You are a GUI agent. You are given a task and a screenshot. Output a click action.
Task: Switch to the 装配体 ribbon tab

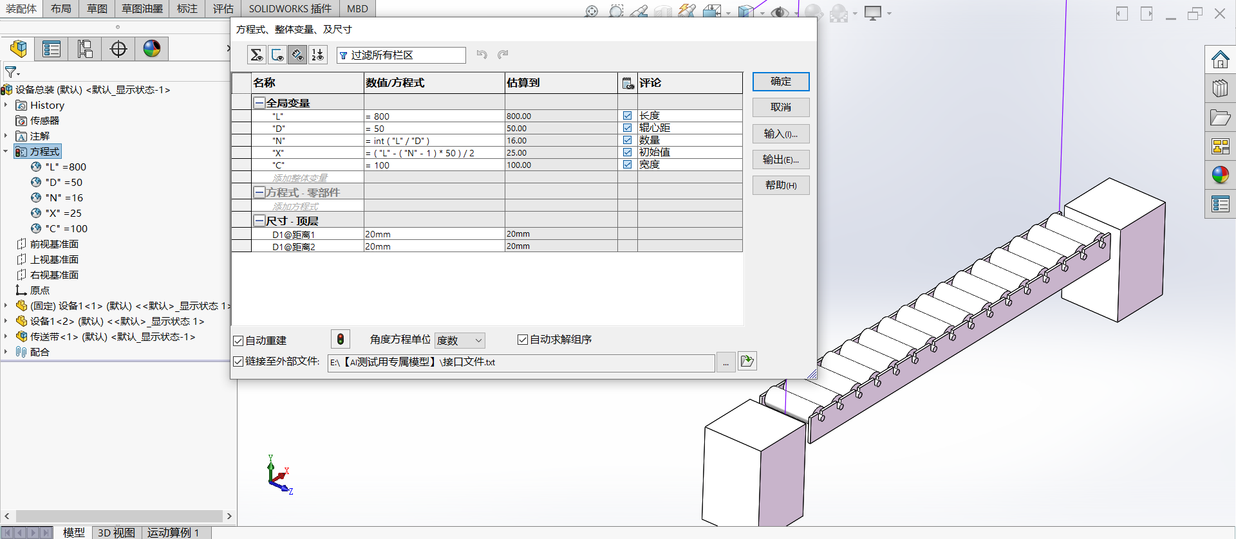[21, 8]
